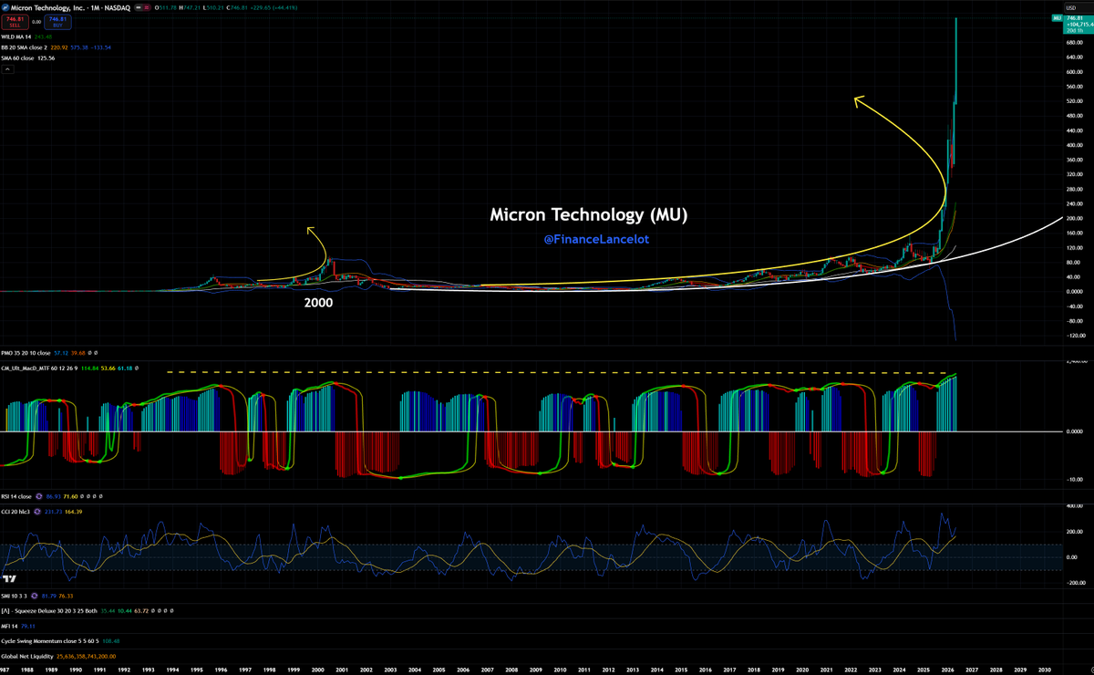Image resolution: width=1094 pixels, height=675 pixels.
Task: Click purple status icon beside SMI 10 3 3
Action: [35, 597]
